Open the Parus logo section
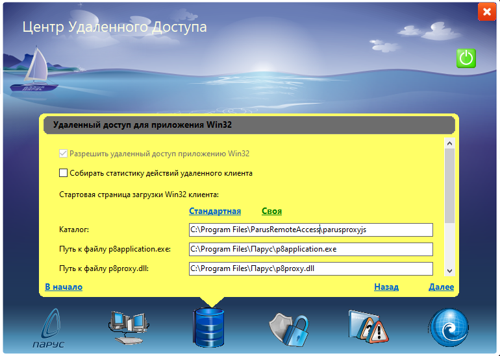 (x=49, y=328)
